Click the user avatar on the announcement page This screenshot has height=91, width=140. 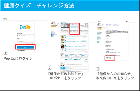coord(98,24)
